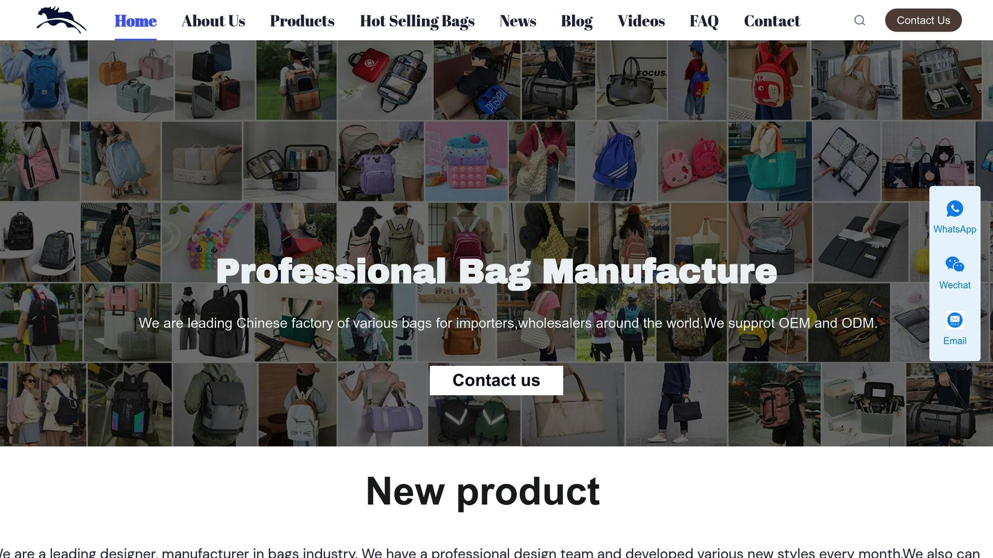The width and height of the screenshot is (993, 558).
Task: Open the search magnifier icon
Action: (860, 20)
